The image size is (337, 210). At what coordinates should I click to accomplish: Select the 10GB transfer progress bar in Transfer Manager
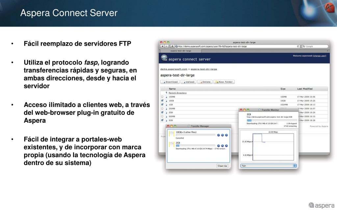(195, 135)
